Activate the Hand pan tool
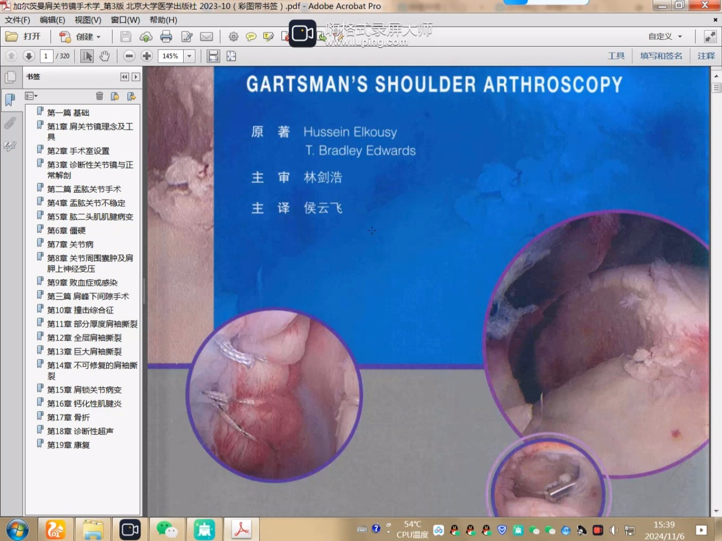 pos(104,56)
